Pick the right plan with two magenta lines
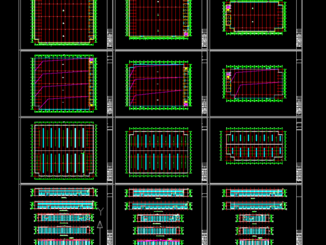326x245 pixels. coord(255,84)
